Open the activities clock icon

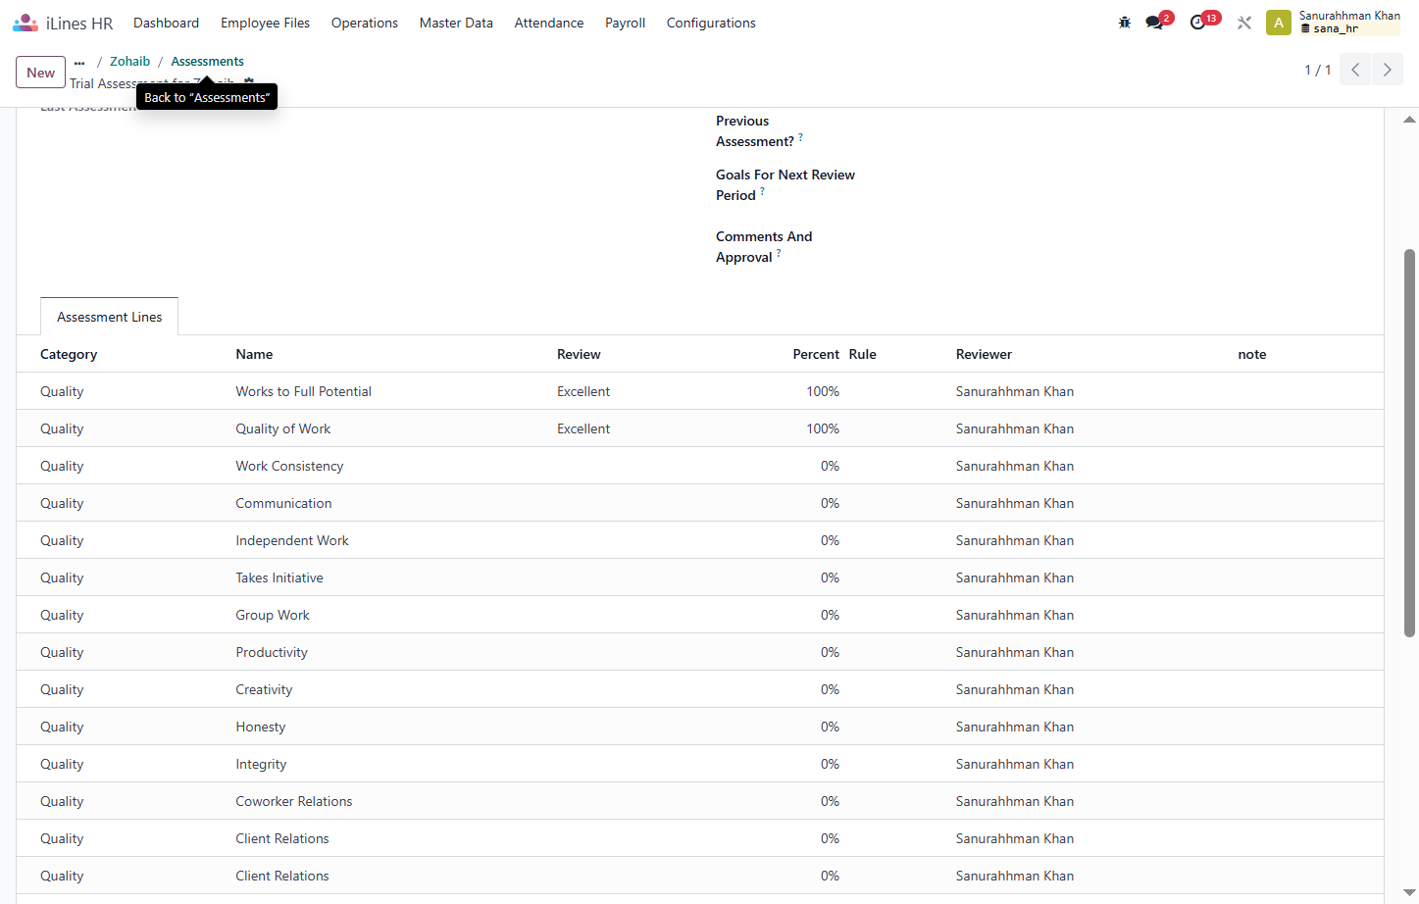[1197, 23]
